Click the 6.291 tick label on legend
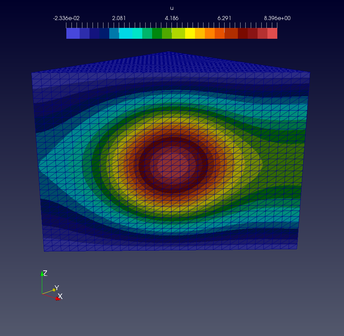 224,18
